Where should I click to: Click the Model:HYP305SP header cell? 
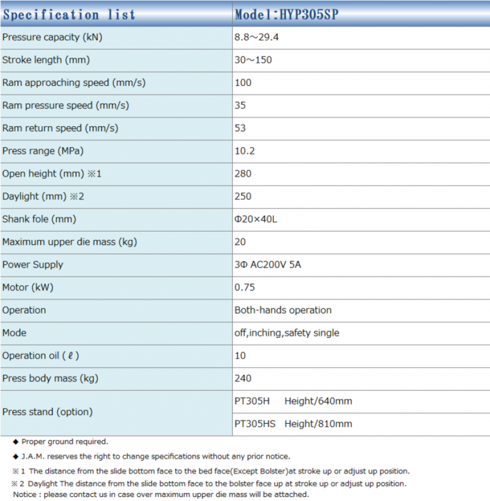(286, 14)
